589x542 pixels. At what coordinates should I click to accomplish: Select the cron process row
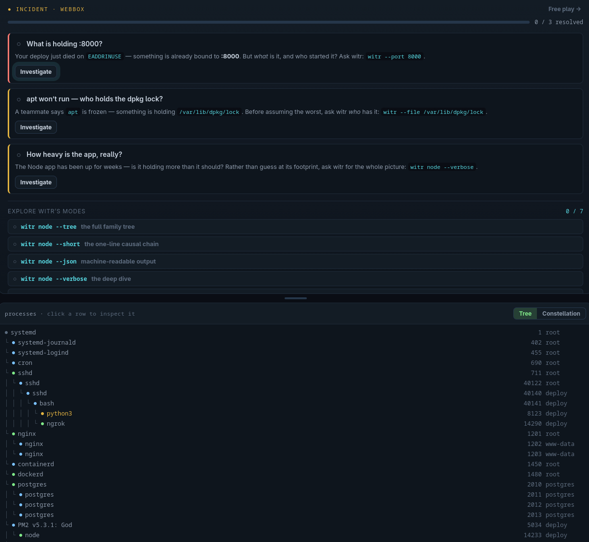294,363
